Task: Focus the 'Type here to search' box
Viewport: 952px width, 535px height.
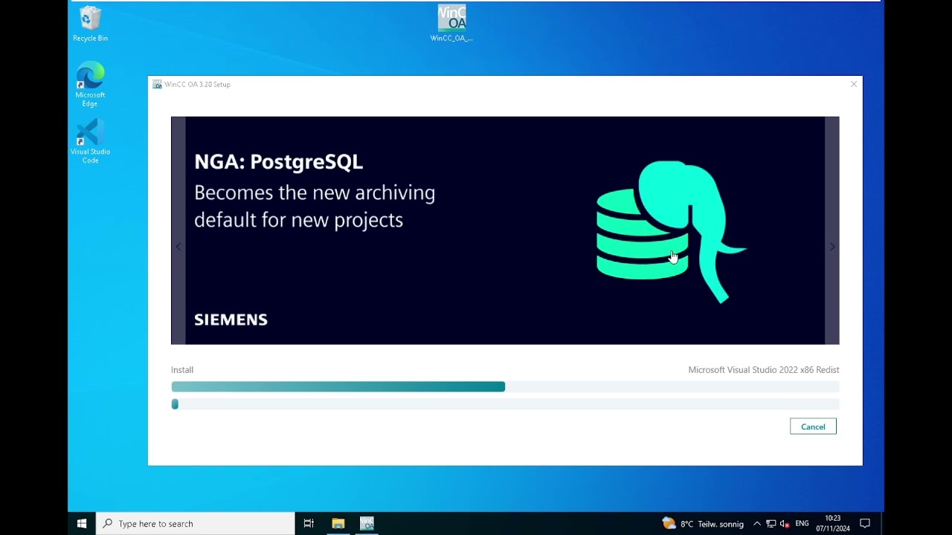Action: click(x=196, y=523)
